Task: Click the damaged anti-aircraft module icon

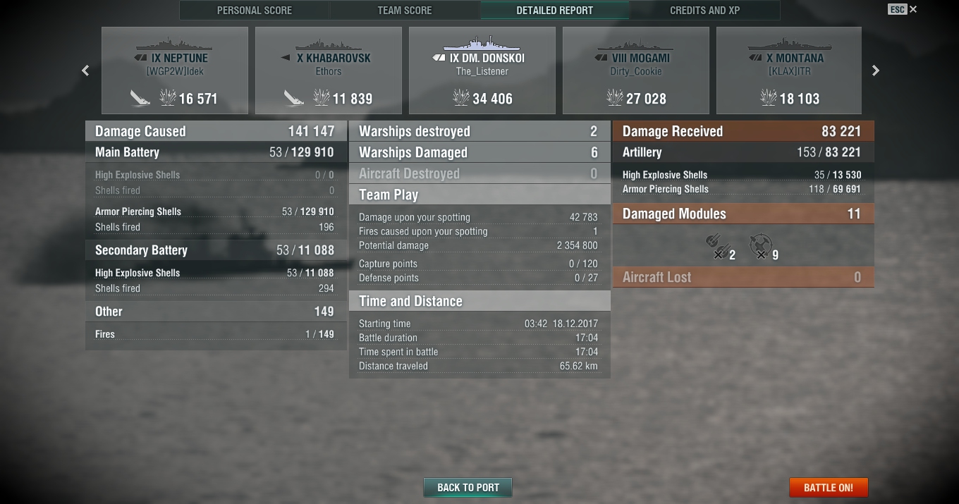Action: pyautogui.click(x=760, y=247)
